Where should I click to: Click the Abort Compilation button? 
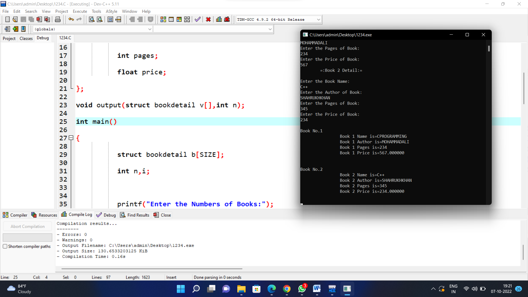[27, 226]
